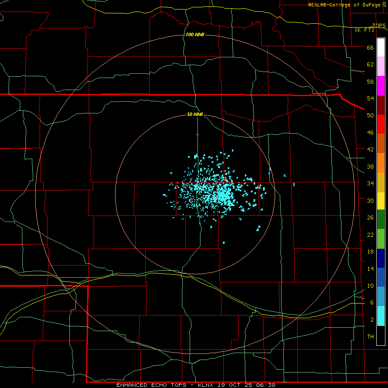Click the legend value "58"

[370, 81]
